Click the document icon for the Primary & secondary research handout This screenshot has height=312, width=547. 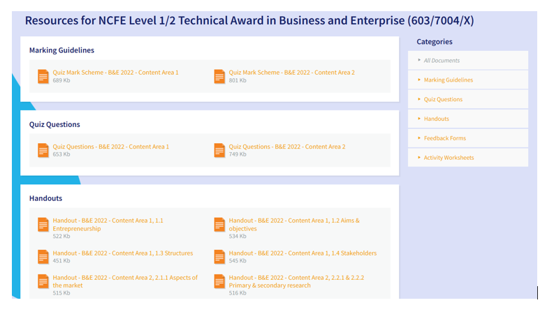[219, 281]
